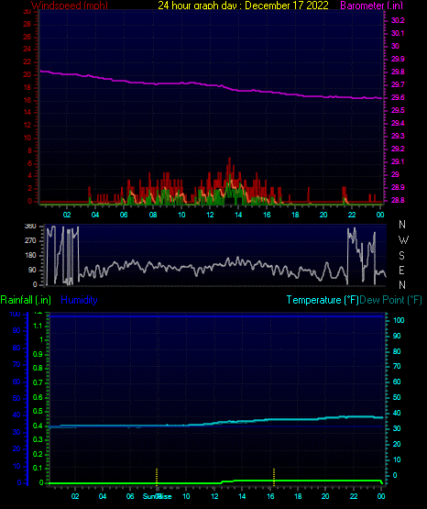Click the 29.6 barometer scale value
Viewport: 427px width, 509px height.
398,98
